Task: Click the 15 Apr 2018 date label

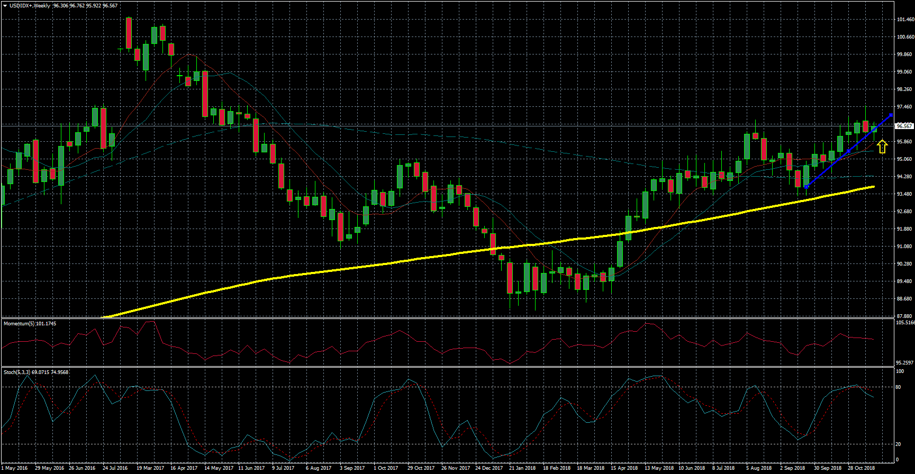Action: pos(624,468)
